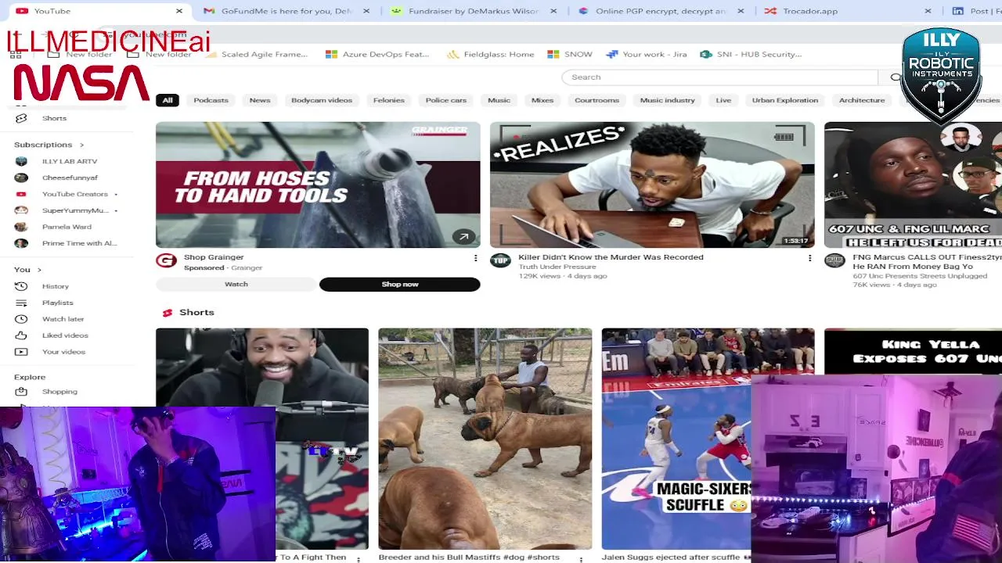Image resolution: width=1002 pixels, height=563 pixels.
Task: Open the Liked videos thumbs-up icon
Action: [21, 335]
